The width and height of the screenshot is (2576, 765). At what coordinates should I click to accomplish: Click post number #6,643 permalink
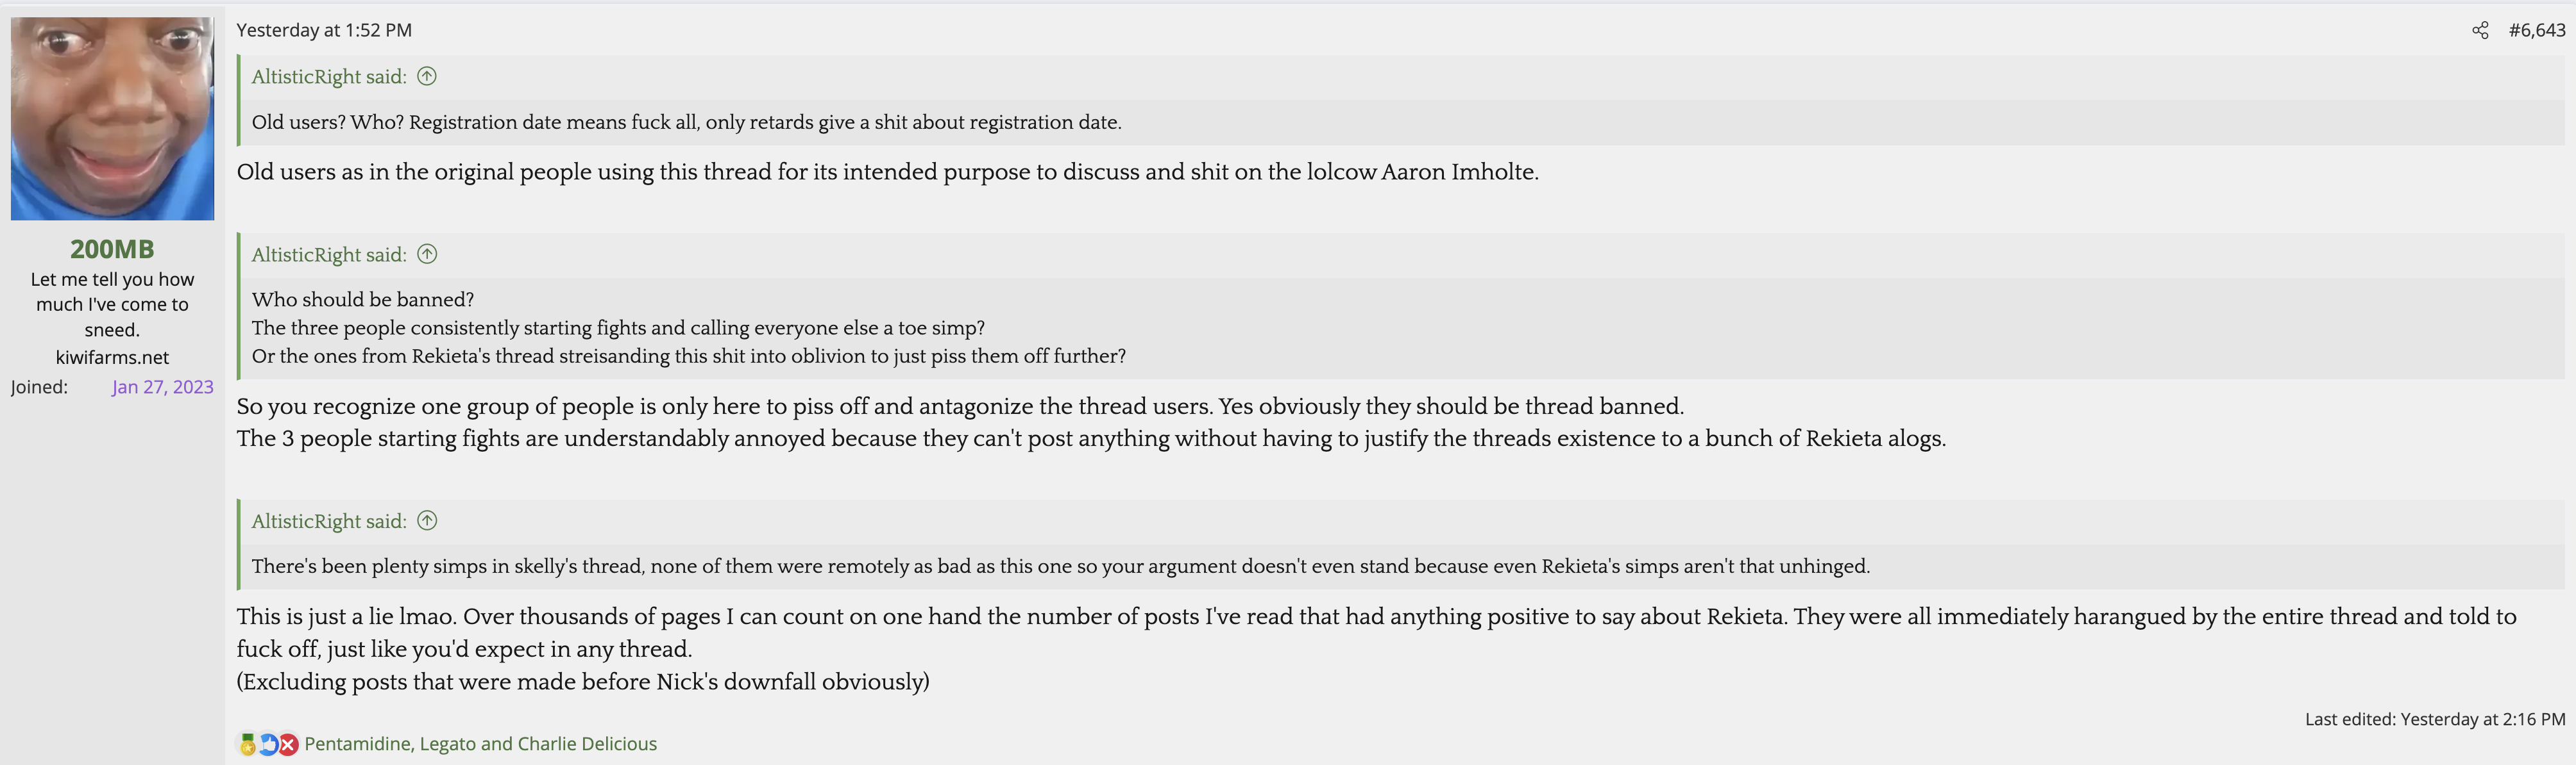pos(2536,31)
